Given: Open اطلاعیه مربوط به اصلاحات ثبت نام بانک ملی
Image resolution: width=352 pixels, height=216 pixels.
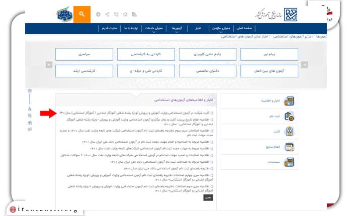Looking at the screenshot, I should coord(160,162).
